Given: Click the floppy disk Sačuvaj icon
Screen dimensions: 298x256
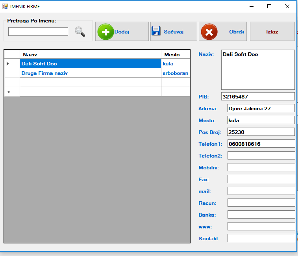Looking at the screenshot, I should click(156, 32).
